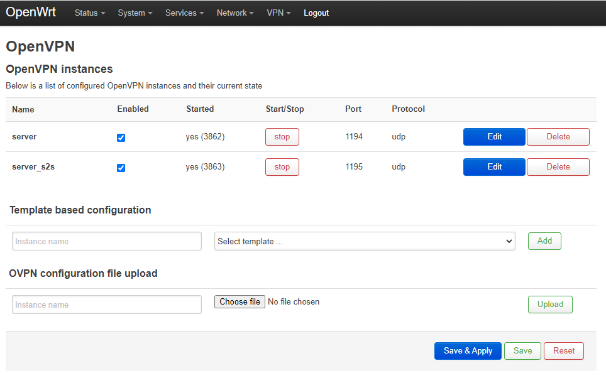Expand the System menu
606x378 pixels.
click(135, 13)
